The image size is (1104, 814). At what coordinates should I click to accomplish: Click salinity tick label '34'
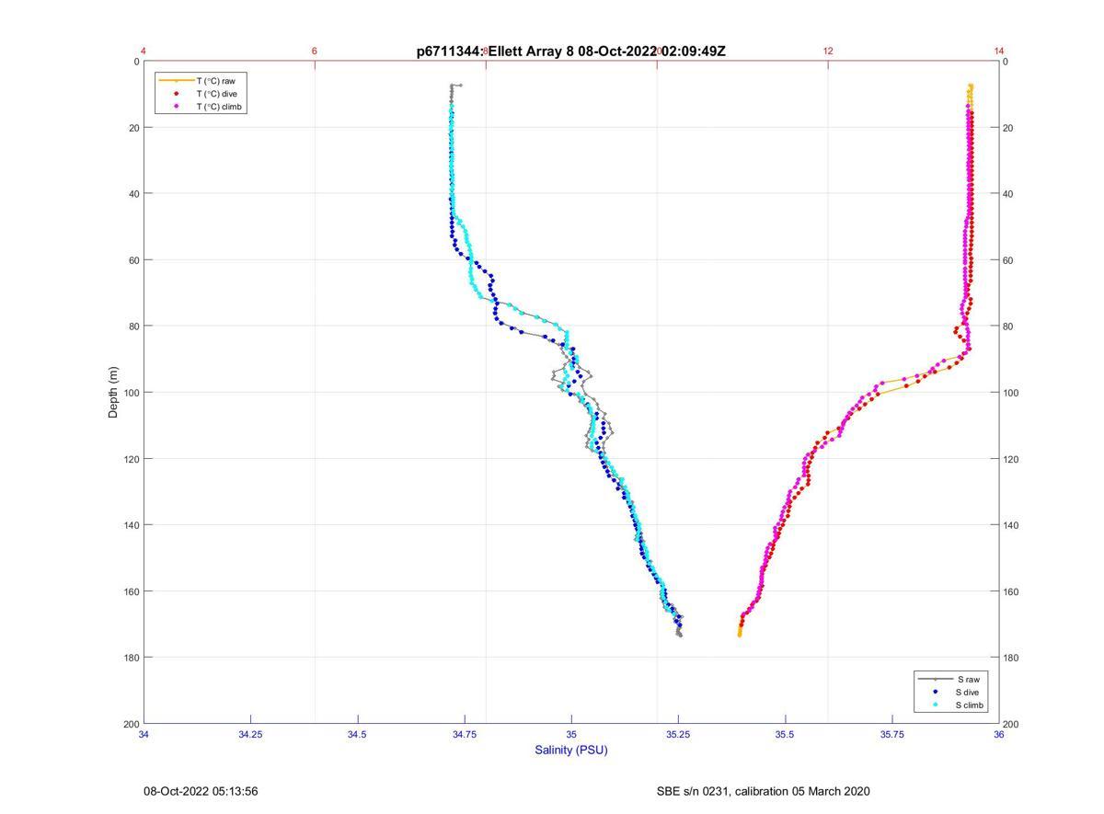pos(144,735)
